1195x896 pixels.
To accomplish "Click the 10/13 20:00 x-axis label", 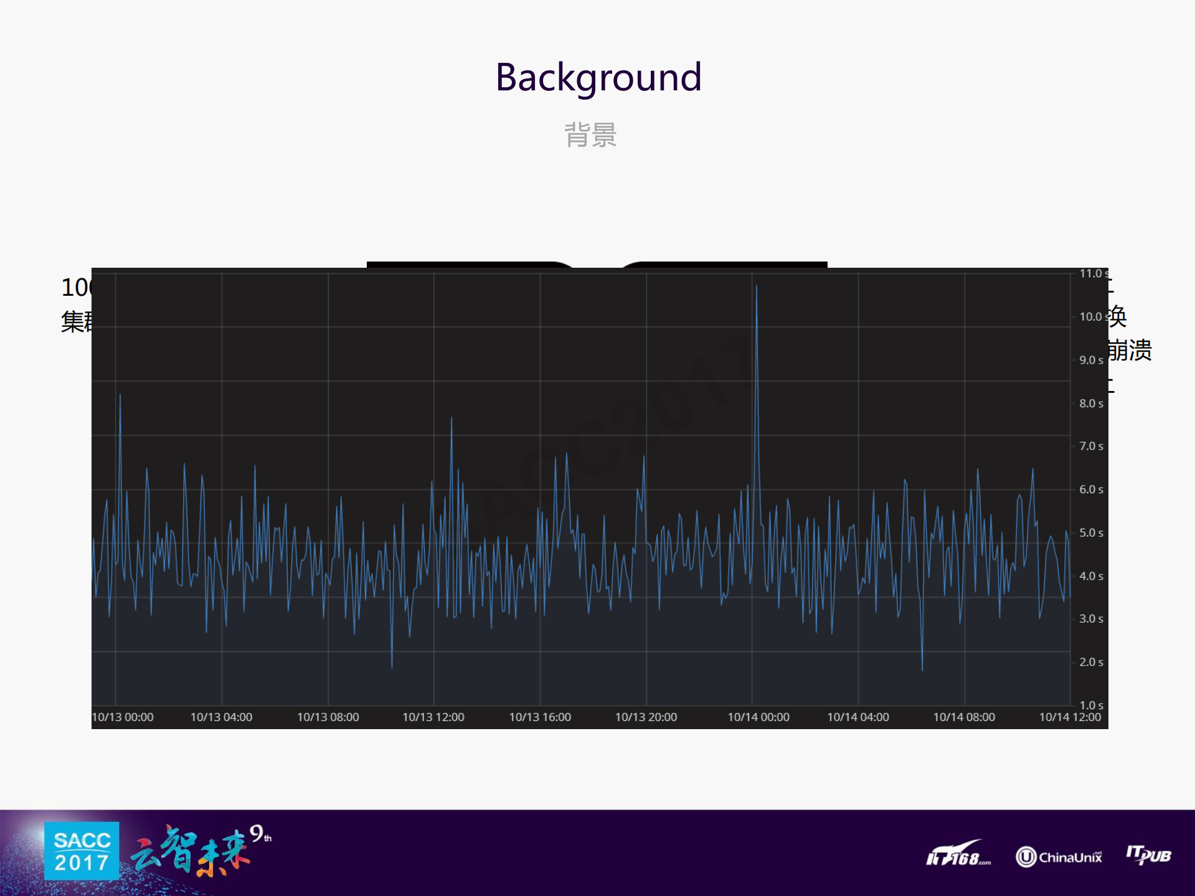I will (x=646, y=717).
